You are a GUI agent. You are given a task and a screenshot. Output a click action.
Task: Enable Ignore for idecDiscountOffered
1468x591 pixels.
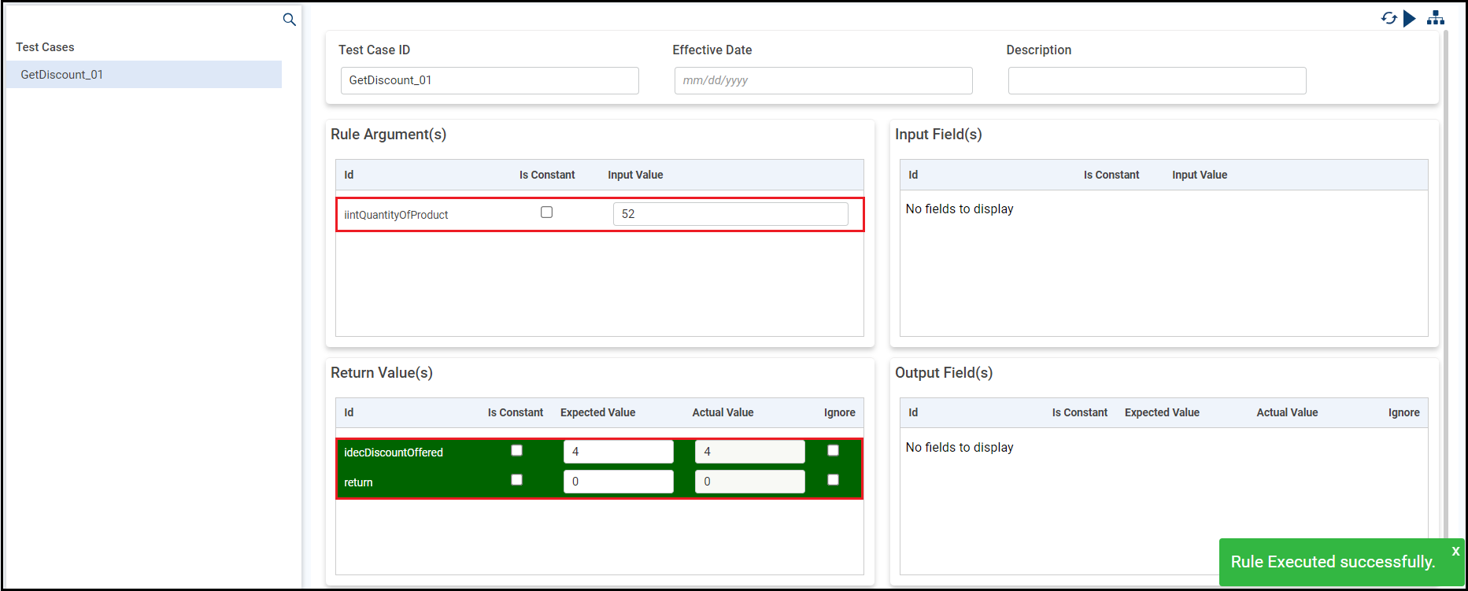point(833,451)
